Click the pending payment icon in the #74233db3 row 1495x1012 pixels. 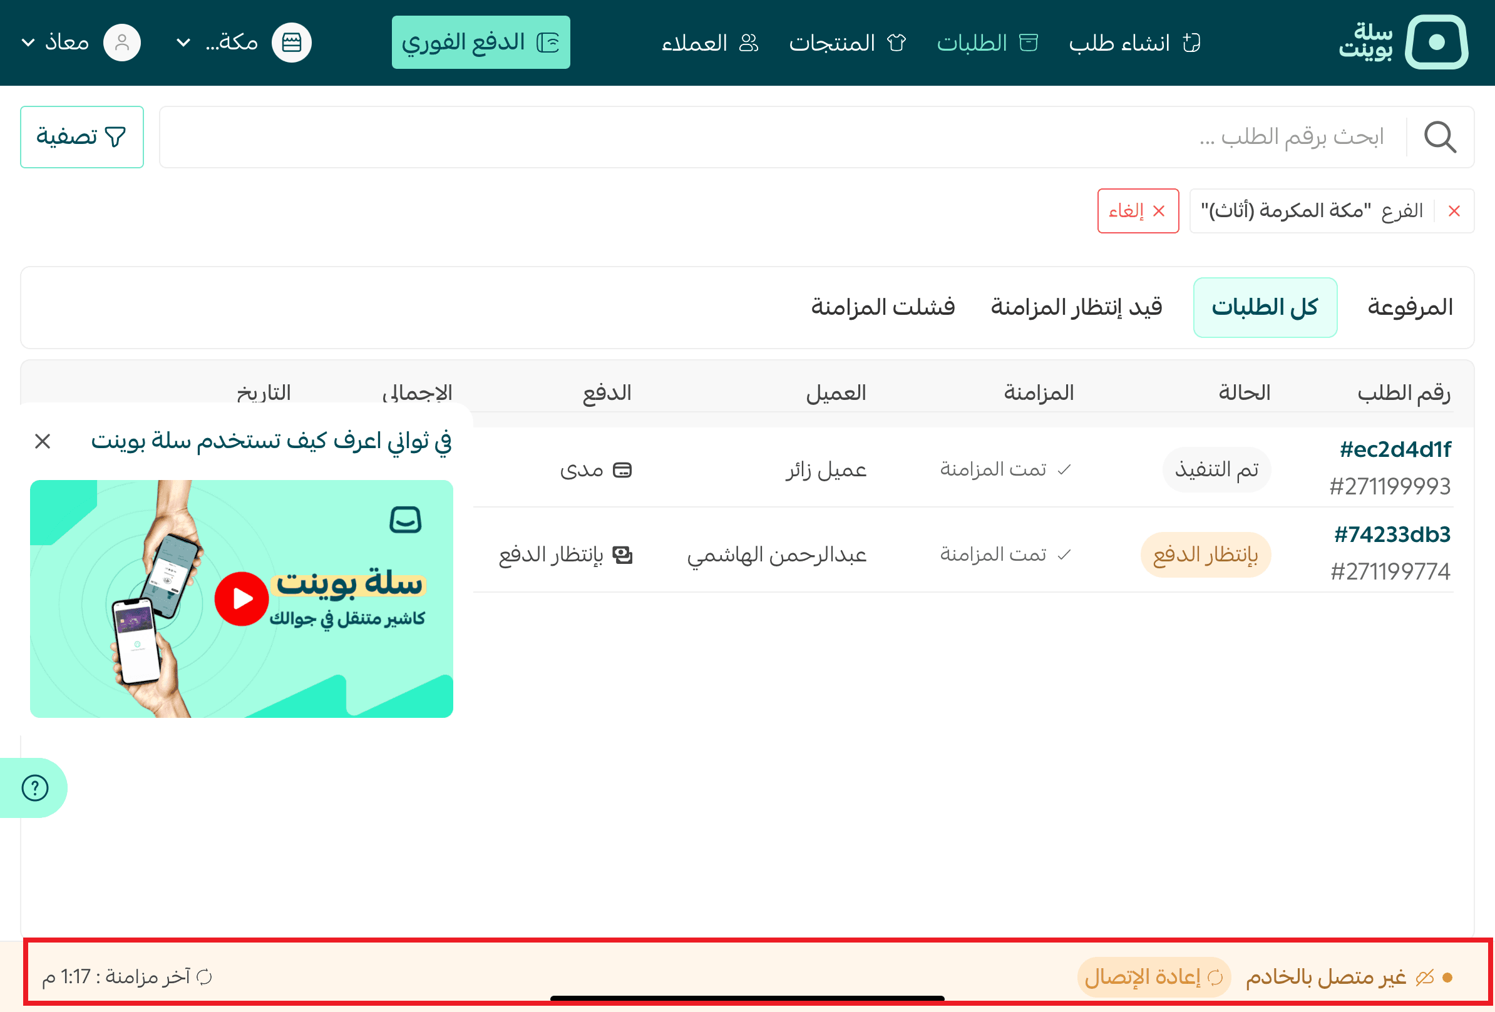point(622,555)
